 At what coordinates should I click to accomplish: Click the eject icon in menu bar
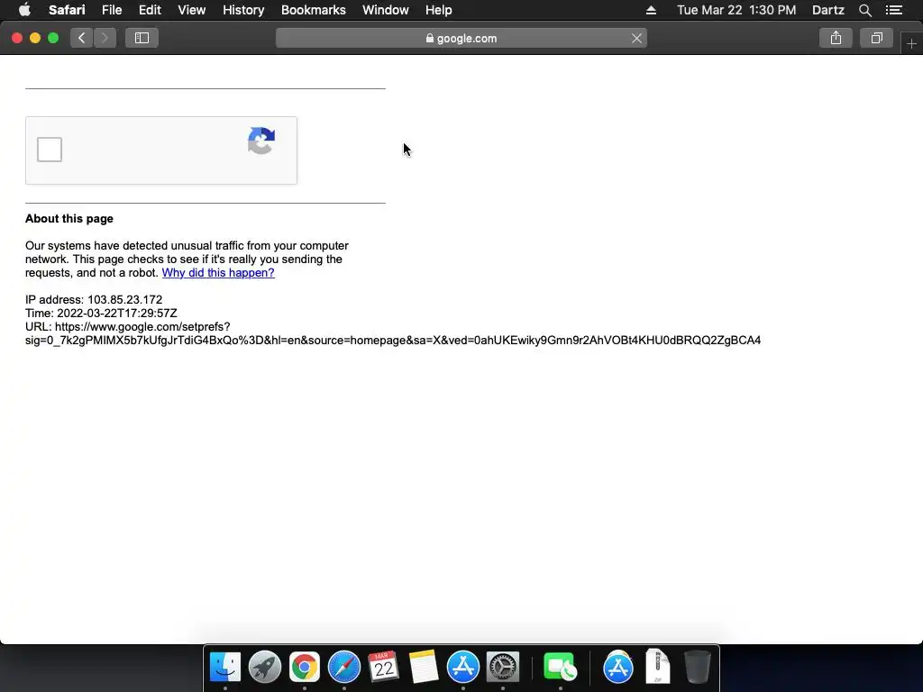tap(651, 10)
